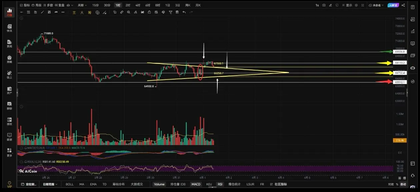This screenshot has height=192, width=420.
Task: Expand the 周期 period dropdown
Action: click(82, 5)
